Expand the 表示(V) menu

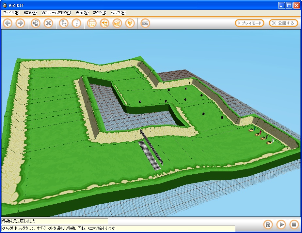pos(82,13)
